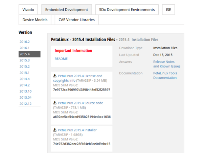Go to Device Models tab

35,20
